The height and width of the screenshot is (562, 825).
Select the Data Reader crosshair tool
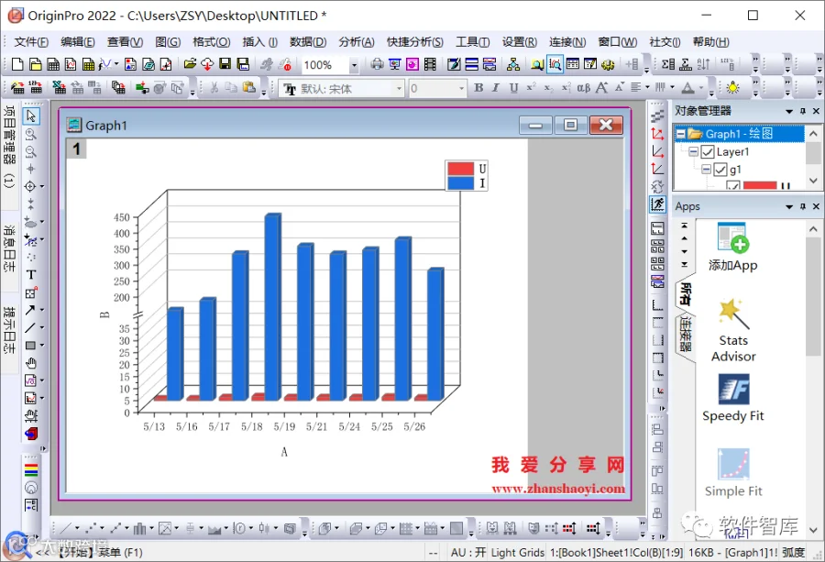(x=31, y=186)
